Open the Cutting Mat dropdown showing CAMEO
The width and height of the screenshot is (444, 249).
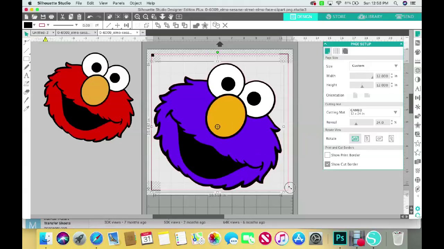374,112
